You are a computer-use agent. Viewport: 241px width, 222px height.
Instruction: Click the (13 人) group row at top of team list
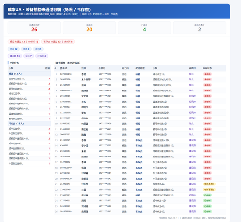(x=29, y=74)
